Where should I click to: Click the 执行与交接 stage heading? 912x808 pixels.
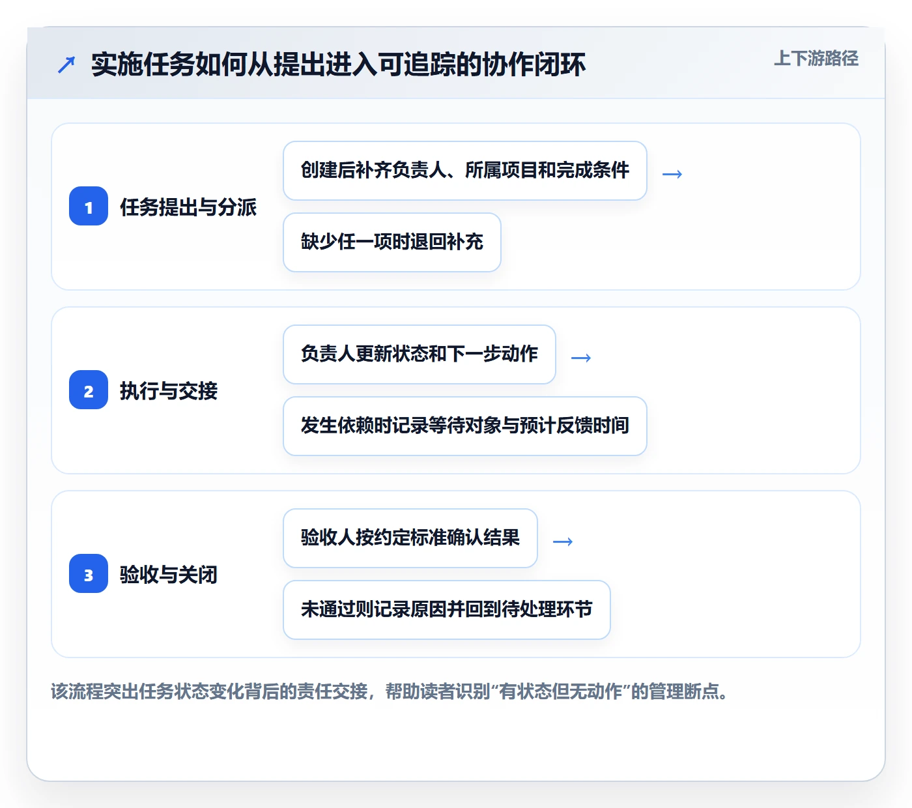click(169, 391)
